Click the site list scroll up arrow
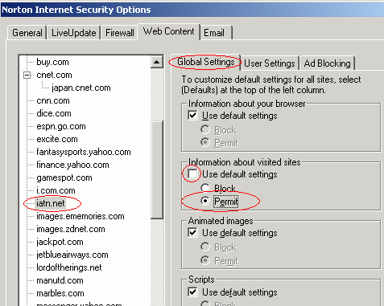Image resolution: width=384 pixels, height=306 pixels. pos(157,62)
